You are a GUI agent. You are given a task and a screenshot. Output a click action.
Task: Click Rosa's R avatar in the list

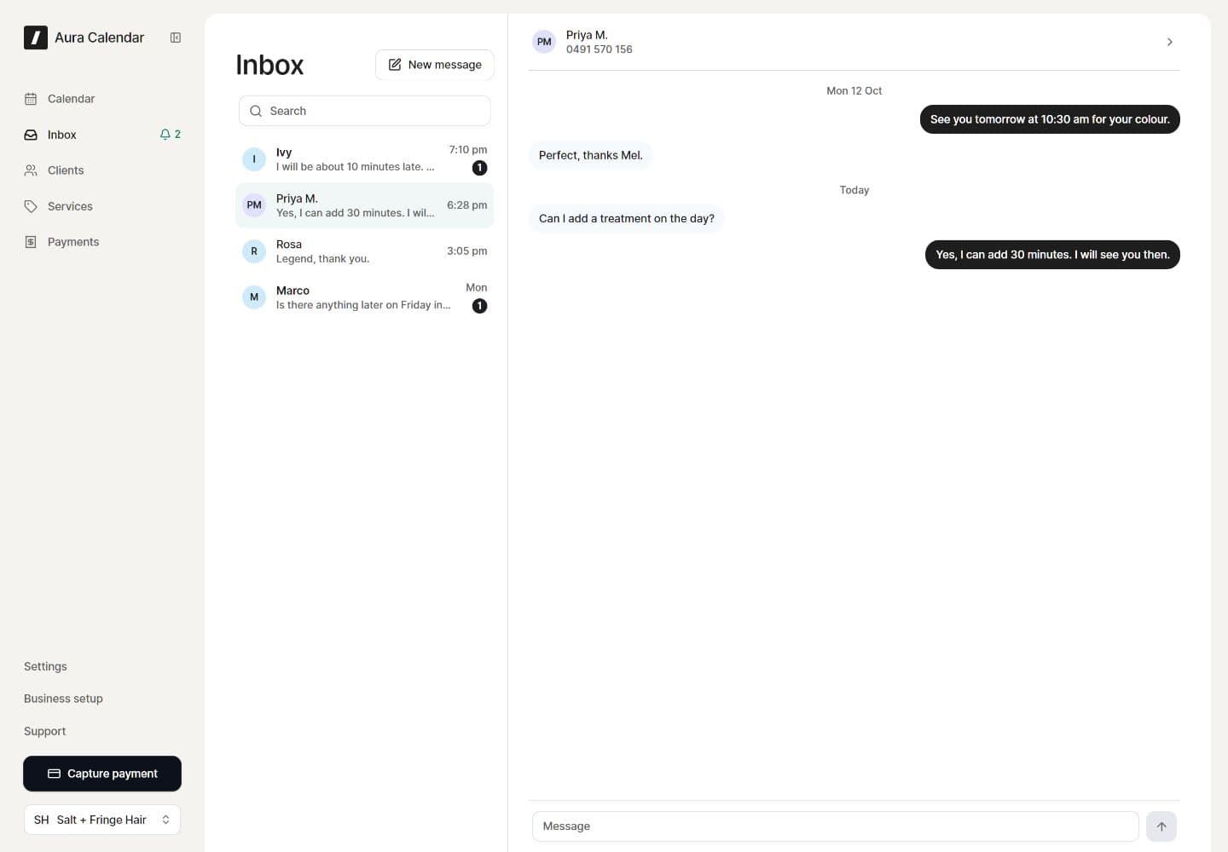(x=254, y=251)
